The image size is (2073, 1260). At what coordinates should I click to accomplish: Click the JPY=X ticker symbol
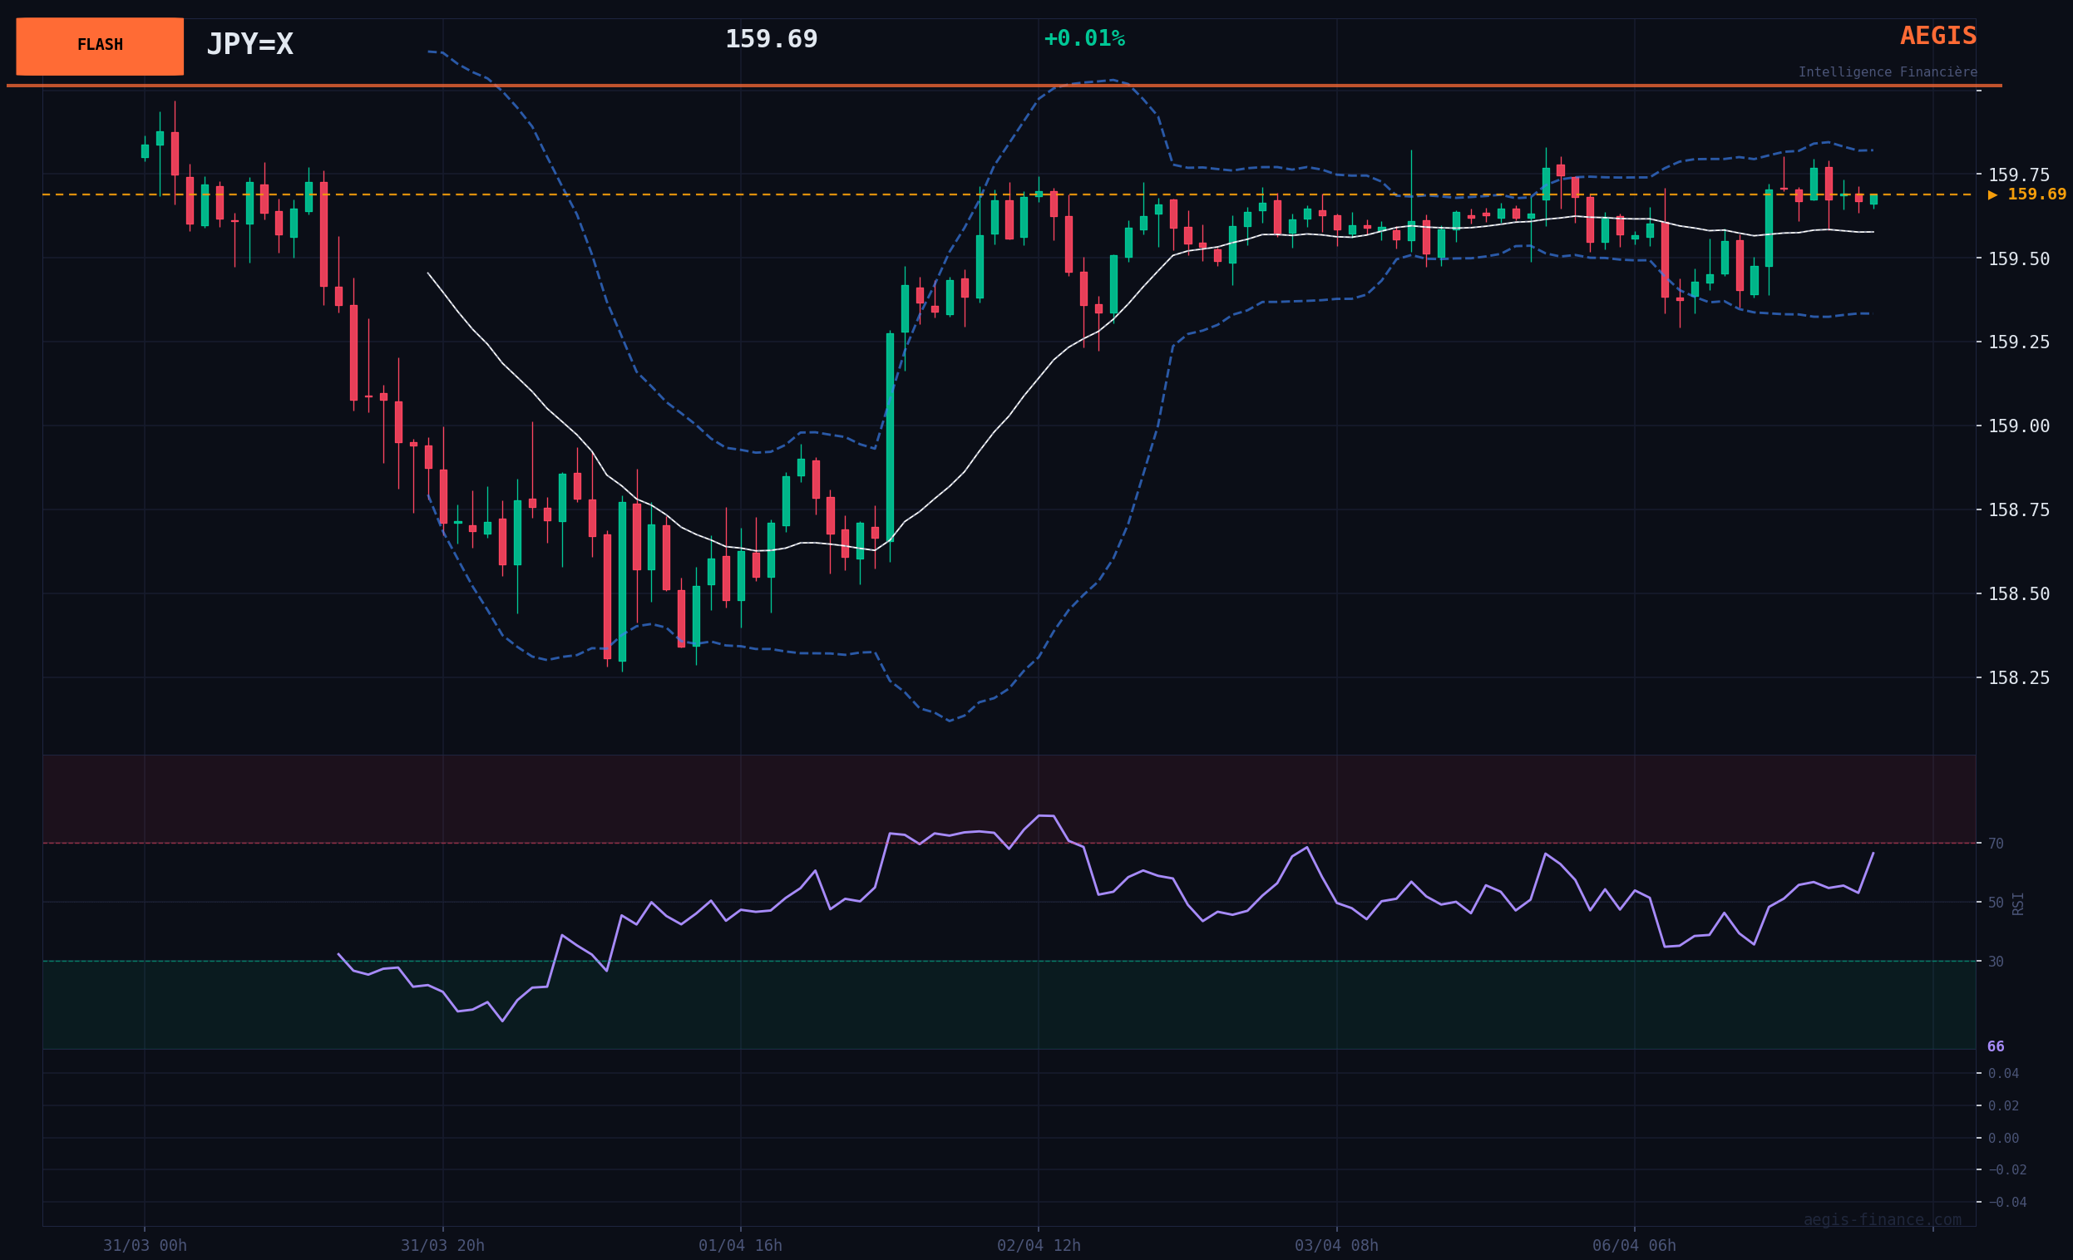(249, 45)
